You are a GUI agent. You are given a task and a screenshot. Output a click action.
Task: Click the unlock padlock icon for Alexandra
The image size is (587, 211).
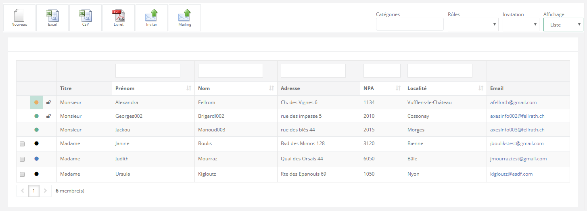(49, 102)
